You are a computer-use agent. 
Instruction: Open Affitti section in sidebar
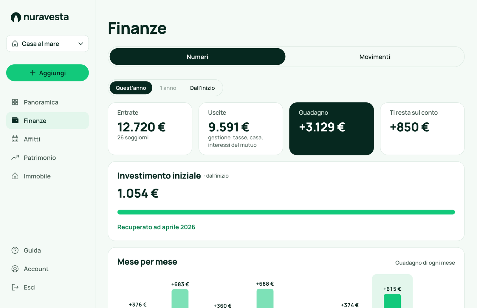47,139
